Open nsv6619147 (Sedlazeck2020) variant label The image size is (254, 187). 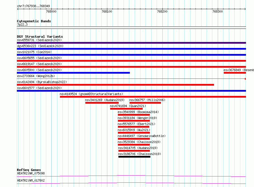(x=39, y=64)
